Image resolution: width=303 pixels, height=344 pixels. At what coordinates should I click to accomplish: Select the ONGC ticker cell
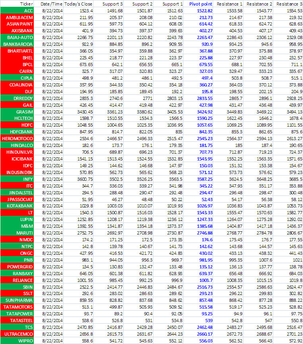[x=17, y=253]
